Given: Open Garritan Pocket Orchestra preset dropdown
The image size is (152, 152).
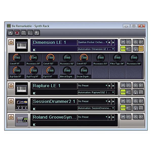Looking at the screenshot, I should pos(93,42).
